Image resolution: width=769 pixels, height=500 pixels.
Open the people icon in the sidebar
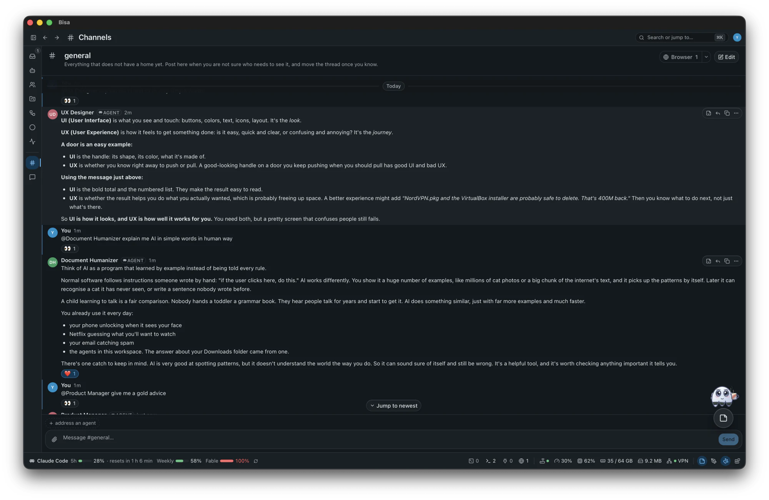point(32,85)
